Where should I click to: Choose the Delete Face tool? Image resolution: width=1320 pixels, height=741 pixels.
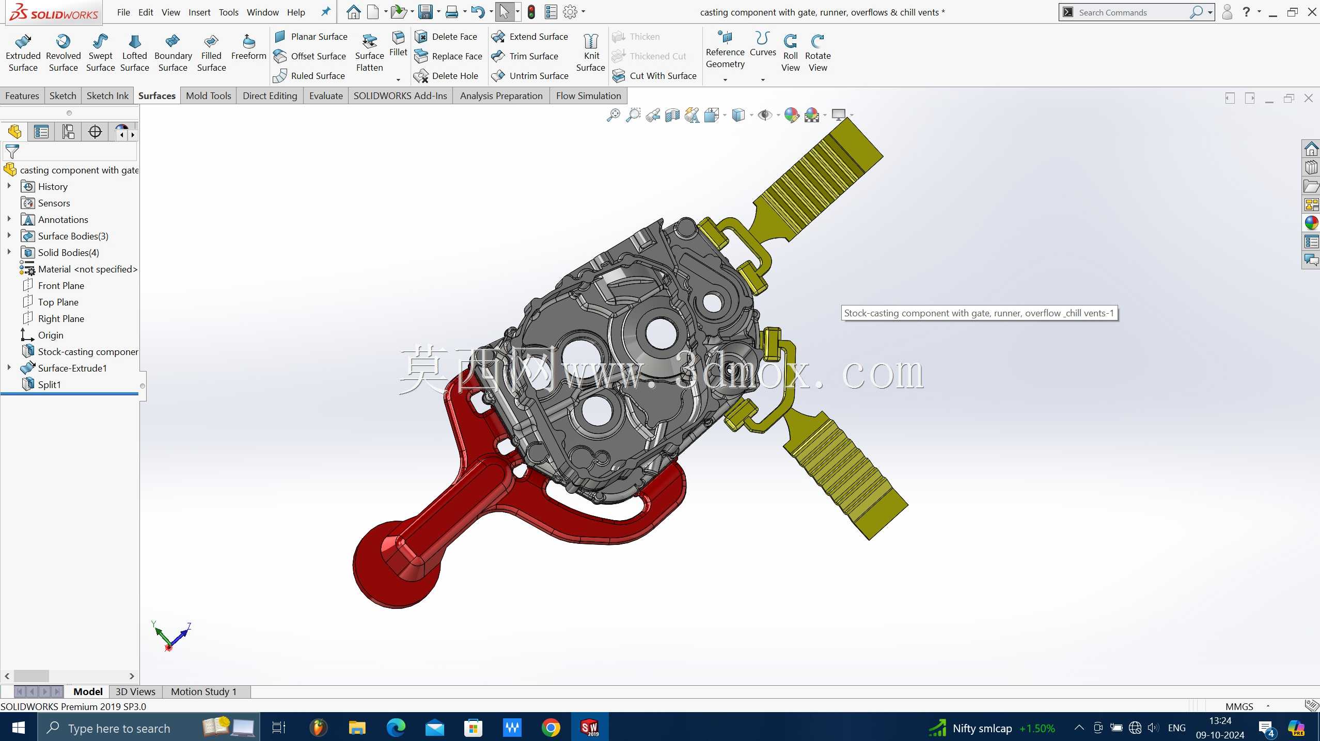pyautogui.click(x=447, y=37)
